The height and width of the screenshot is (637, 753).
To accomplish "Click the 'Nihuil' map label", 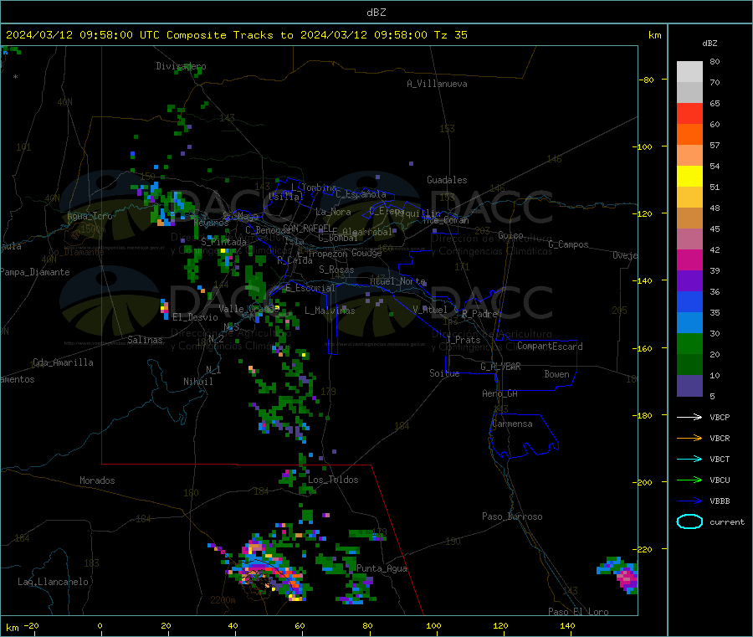I will [197, 382].
